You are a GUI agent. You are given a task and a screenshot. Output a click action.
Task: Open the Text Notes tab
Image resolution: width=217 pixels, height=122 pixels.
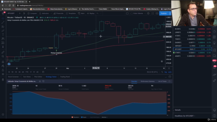point(27,77)
